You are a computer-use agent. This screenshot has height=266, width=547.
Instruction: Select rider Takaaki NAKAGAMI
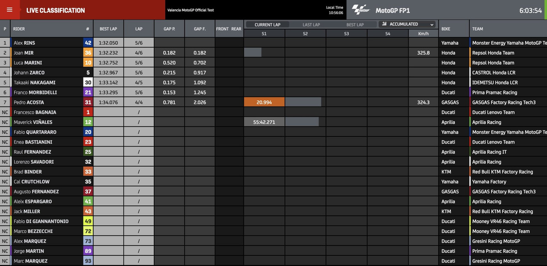pyautogui.click(x=35, y=83)
